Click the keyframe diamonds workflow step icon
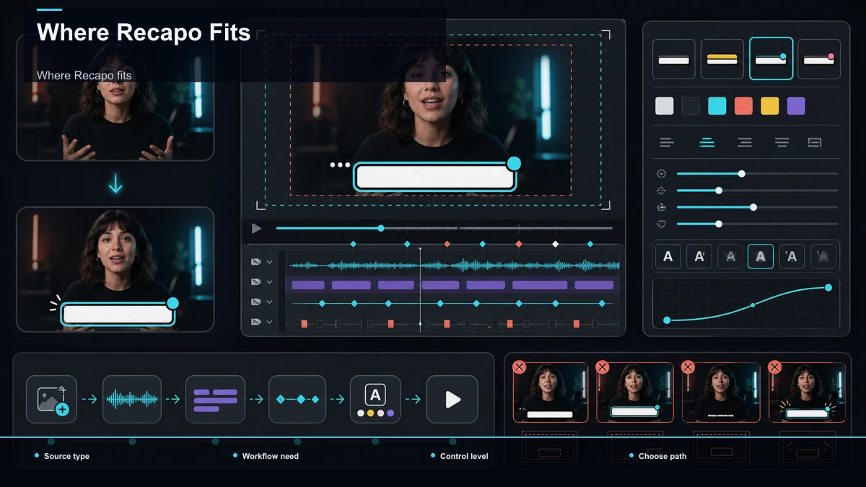The height and width of the screenshot is (487, 866). [297, 399]
